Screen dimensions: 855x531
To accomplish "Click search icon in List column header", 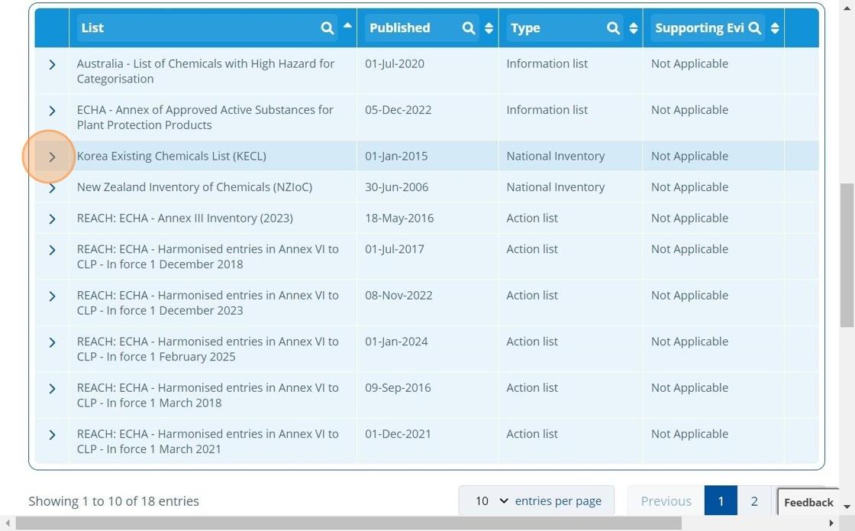I will [x=327, y=28].
